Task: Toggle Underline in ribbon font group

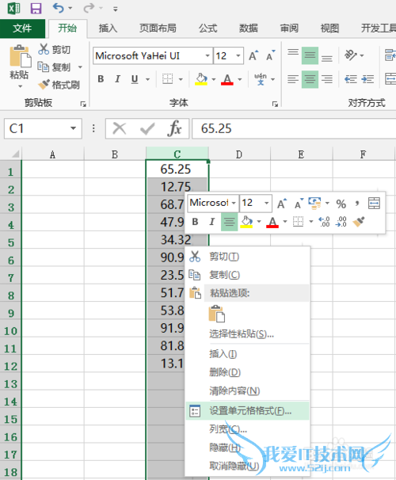Action: (x=135, y=79)
